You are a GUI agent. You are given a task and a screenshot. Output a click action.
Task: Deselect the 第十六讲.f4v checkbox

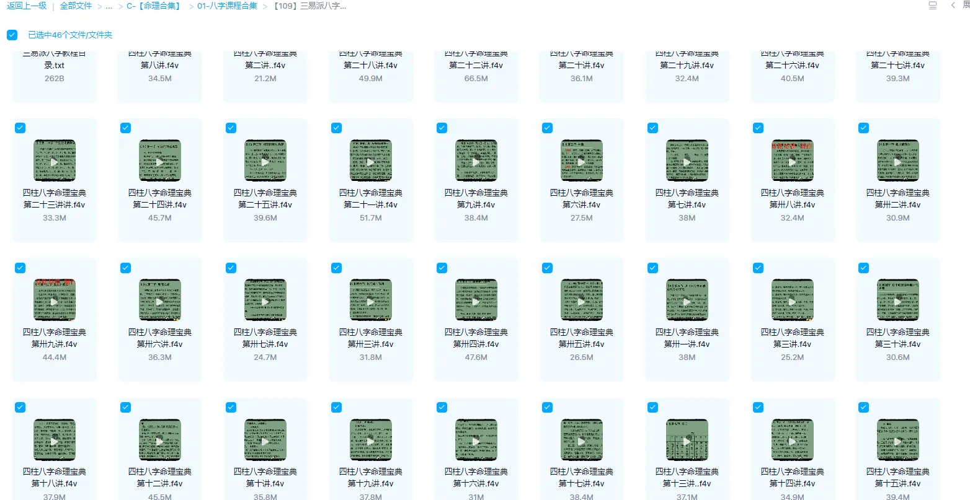442,407
